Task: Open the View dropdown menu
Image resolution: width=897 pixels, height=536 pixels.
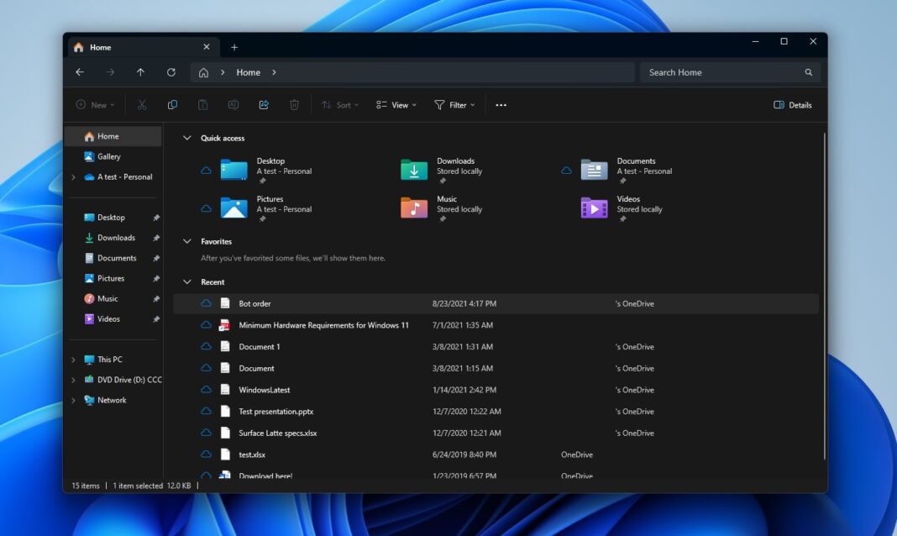Action: coord(396,105)
